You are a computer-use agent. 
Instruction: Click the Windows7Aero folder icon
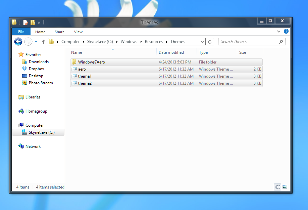pos(74,62)
